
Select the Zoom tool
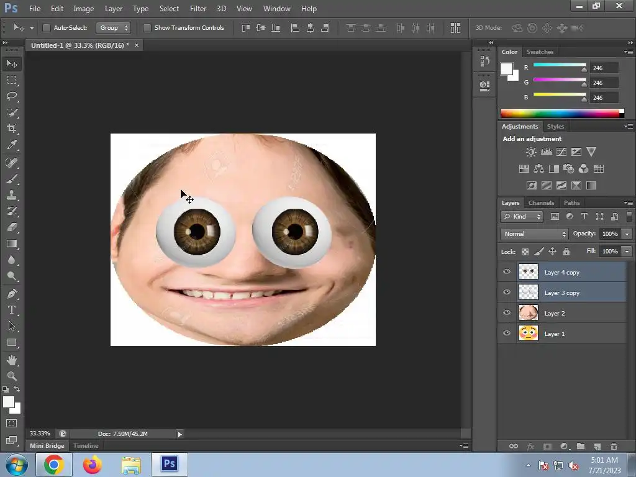pos(12,376)
